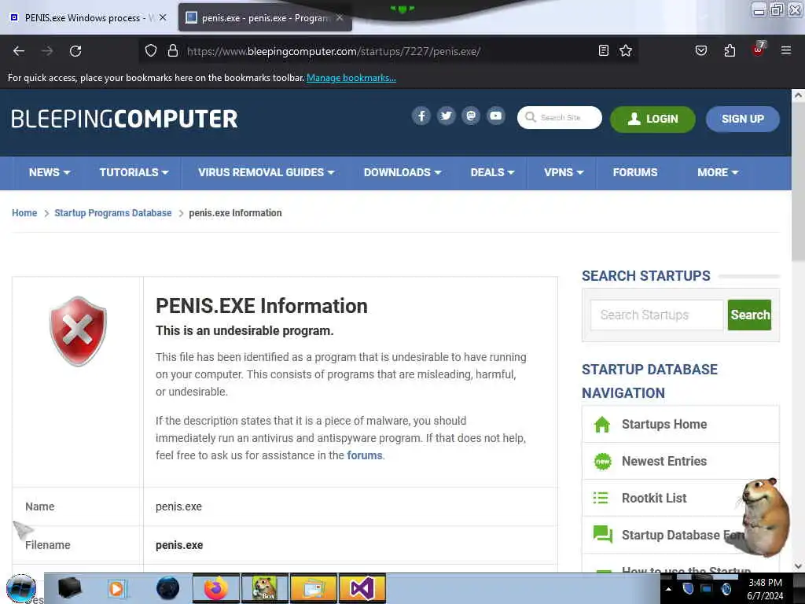Viewport: 805px width, 604px height.
Task: View site security via the padlock icon
Action: tap(173, 51)
